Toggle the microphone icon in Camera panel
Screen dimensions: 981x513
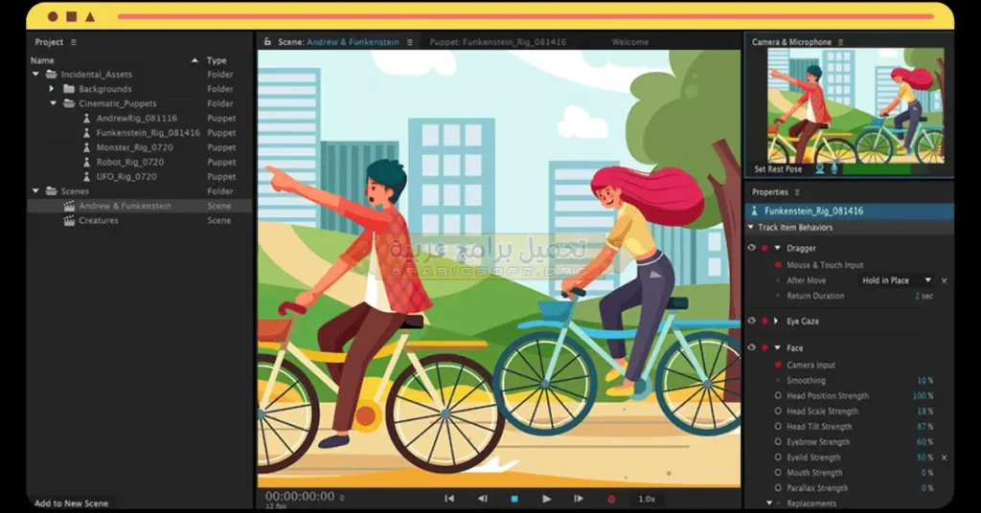click(834, 168)
